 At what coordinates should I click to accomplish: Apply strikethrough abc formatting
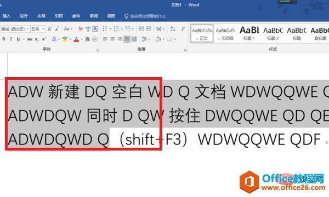pos(30,39)
